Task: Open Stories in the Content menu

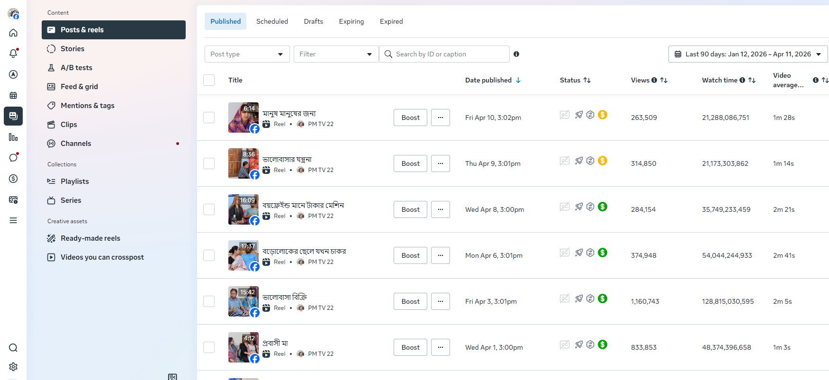Action: (72, 49)
